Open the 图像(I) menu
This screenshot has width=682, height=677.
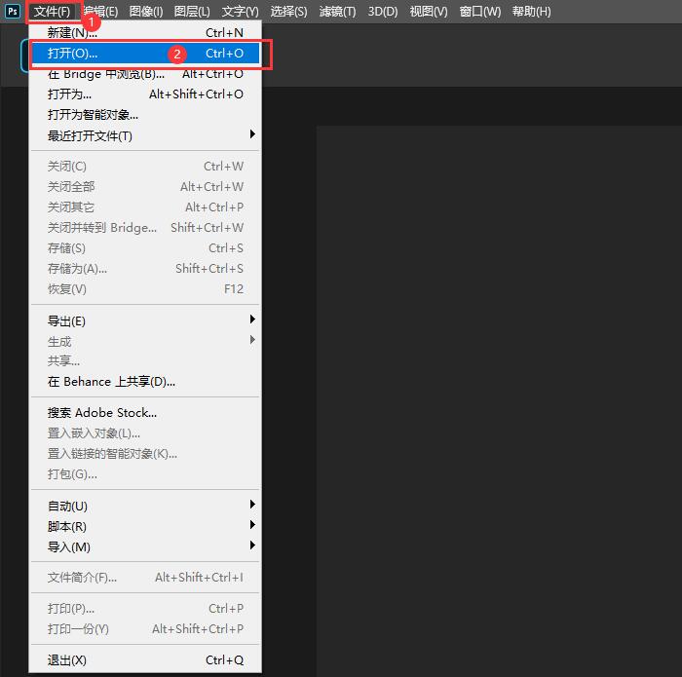[146, 12]
